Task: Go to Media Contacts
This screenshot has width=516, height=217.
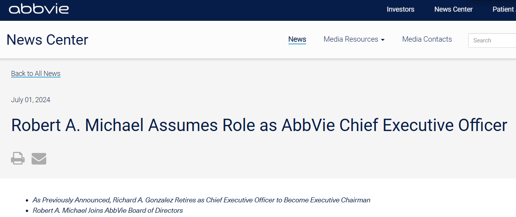Action: point(427,39)
